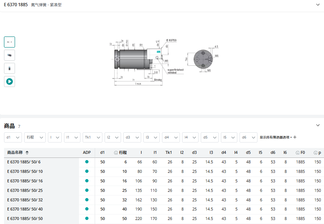Click the E 6370 1885 title text

16,4
